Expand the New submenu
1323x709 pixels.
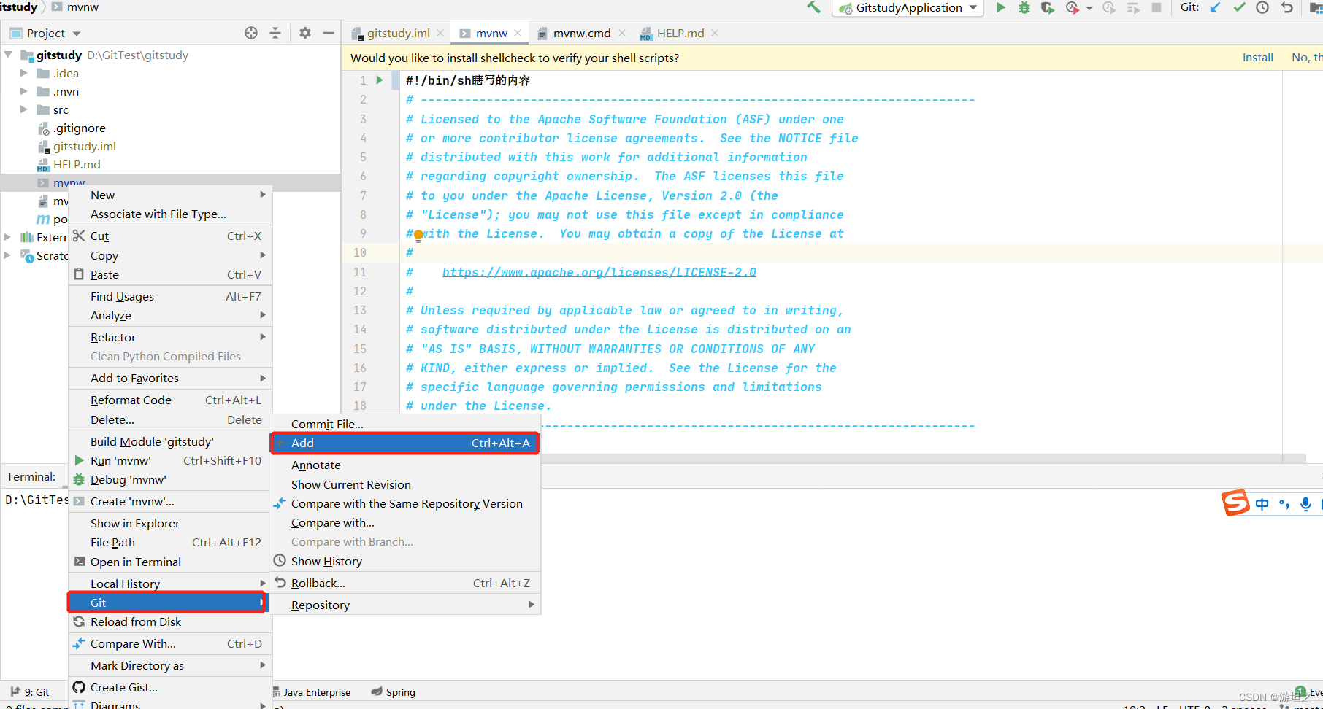170,195
